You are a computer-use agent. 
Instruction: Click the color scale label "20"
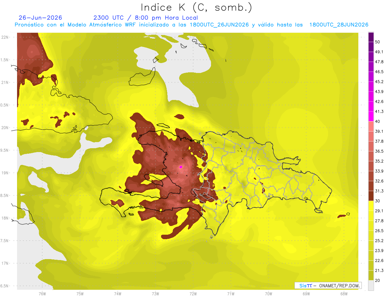click(378, 280)
